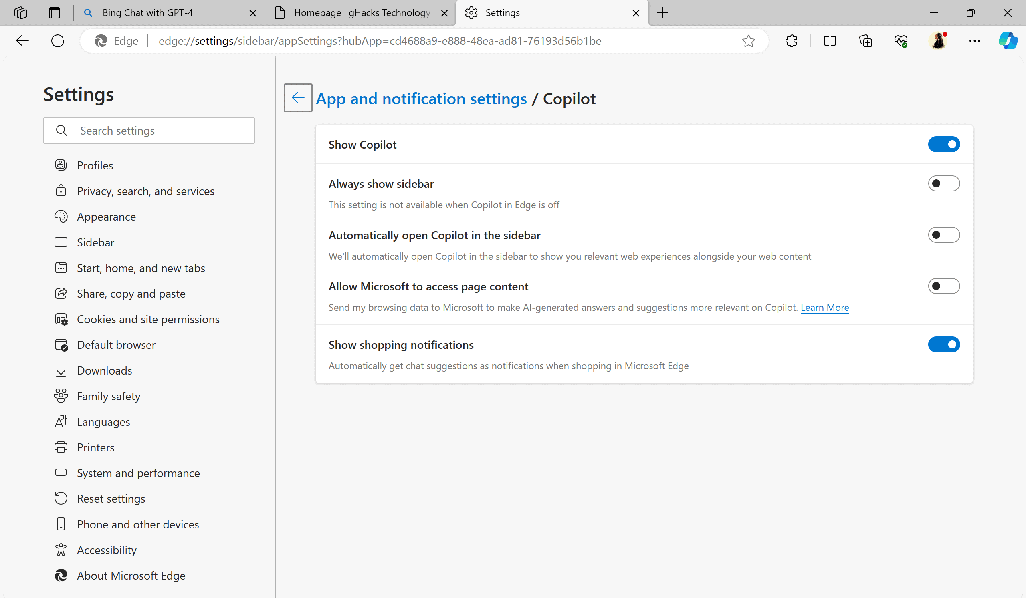The height and width of the screenshot is (598, 1026).
Task: Go back to App and notification settings
Action: 298,98
